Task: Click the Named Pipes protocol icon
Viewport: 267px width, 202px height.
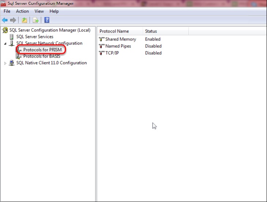Action: [x=102, y=46]
